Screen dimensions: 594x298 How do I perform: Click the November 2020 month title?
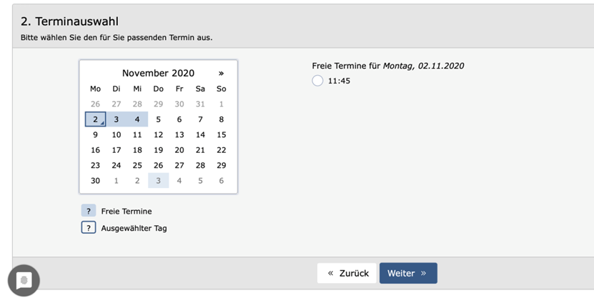(x=158, y=73)
